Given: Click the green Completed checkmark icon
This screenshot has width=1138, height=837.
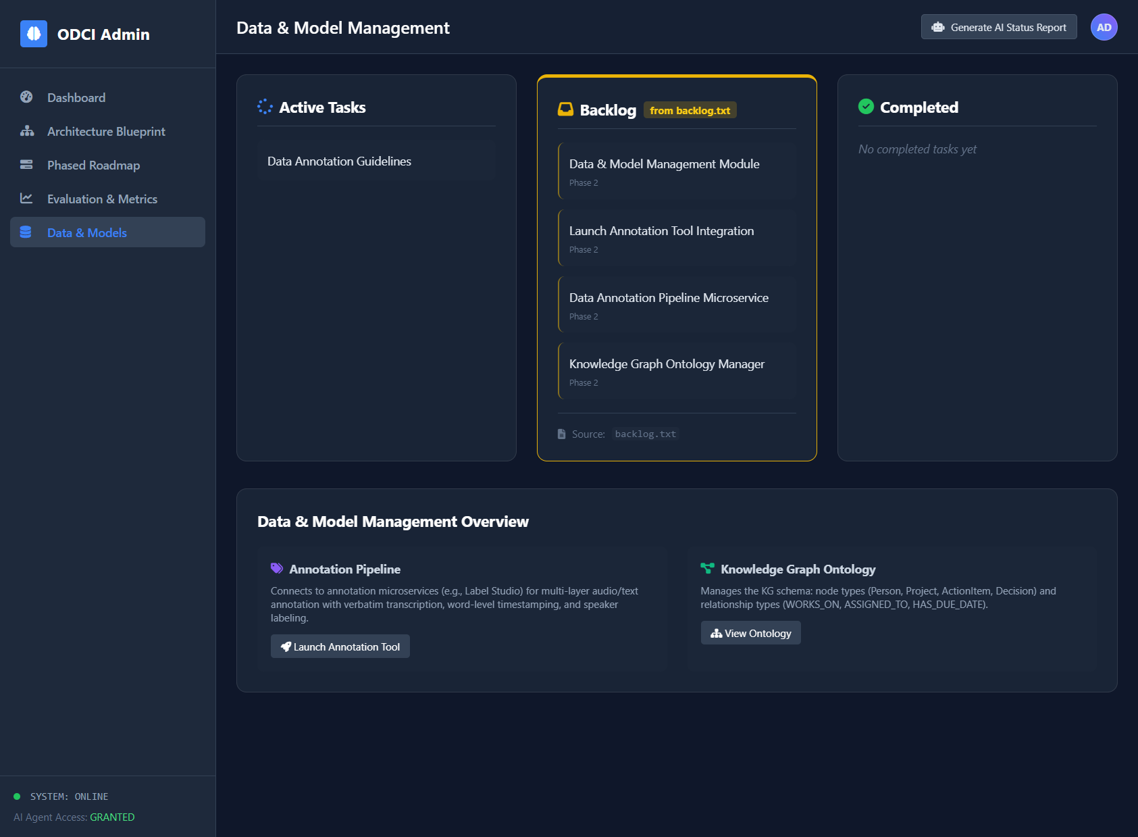Looking at the screenshot, I should pyautogui.click(x=866, y=107).
